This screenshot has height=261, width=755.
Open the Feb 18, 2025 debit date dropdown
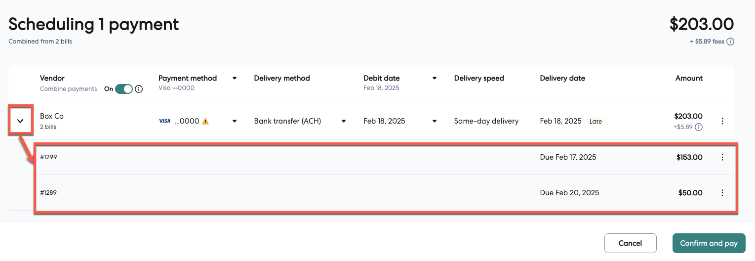pos(435,121)
